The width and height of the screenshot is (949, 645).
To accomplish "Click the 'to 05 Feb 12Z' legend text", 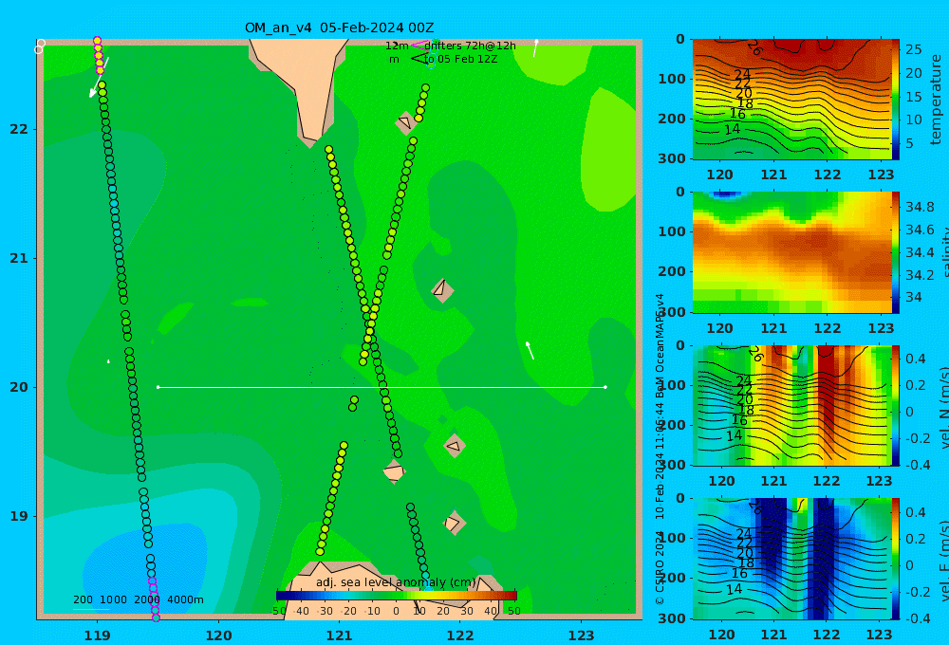I will (460, 59).
